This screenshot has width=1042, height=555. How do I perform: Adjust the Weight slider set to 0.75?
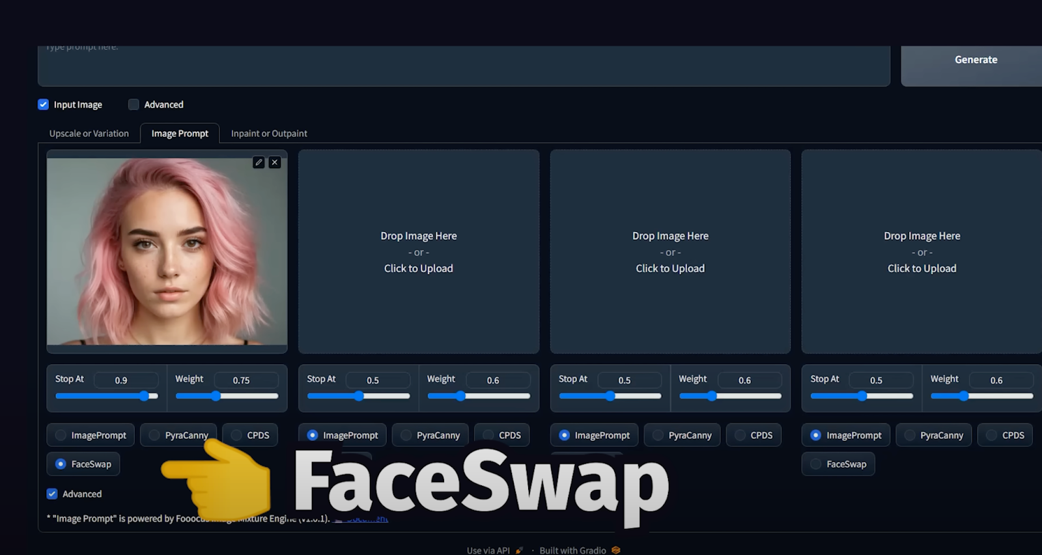coord(227,396)
